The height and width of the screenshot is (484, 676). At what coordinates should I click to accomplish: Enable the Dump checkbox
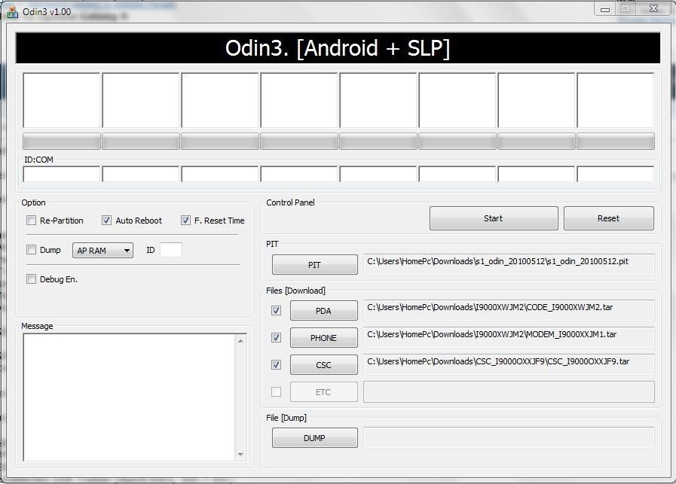tap(31, 250)
